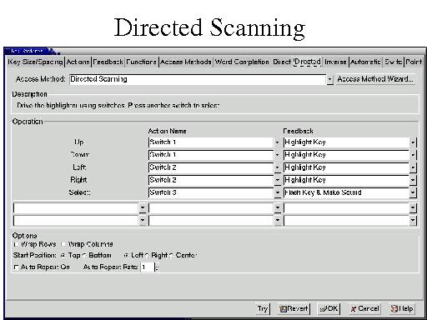Select Right start position radio button
The width and height of the screenshot is (427, 320).
click(x=147, y=255)
